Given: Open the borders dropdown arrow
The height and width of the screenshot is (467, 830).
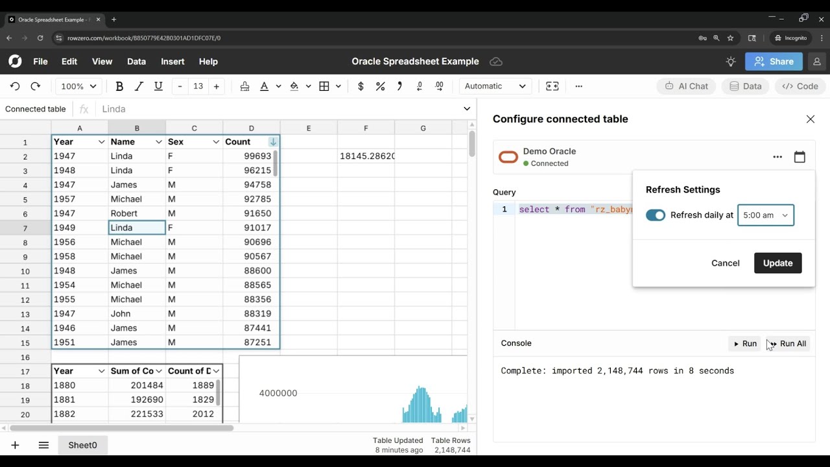Looking at the screenshot, I should 338,86.
